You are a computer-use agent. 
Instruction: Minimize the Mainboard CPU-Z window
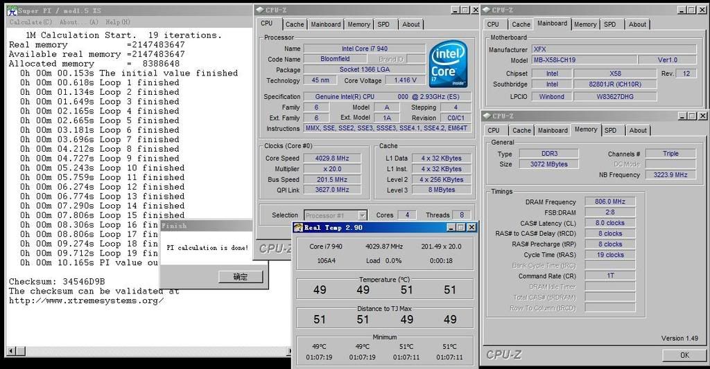pyautogui.click(x=682, y=10)
